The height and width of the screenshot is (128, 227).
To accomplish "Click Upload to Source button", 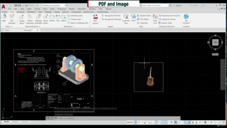I will [167, 19].
